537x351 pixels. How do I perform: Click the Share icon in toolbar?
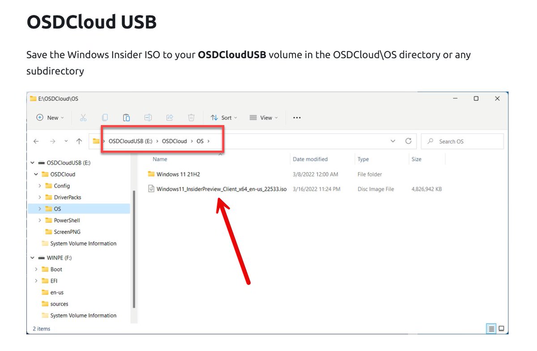170,118
